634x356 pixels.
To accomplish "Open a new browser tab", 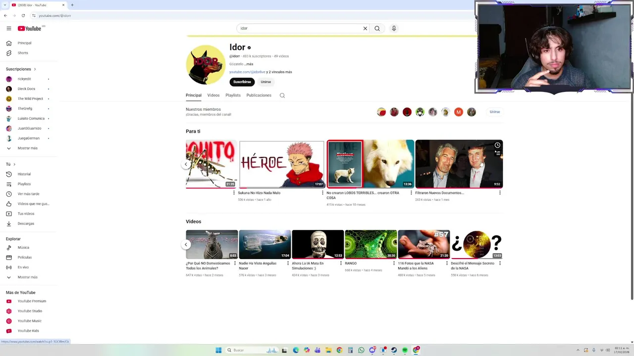I will (x=72, y=5).
